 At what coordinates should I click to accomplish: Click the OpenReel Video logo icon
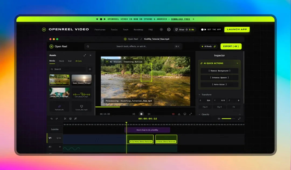tap(44, 30)
